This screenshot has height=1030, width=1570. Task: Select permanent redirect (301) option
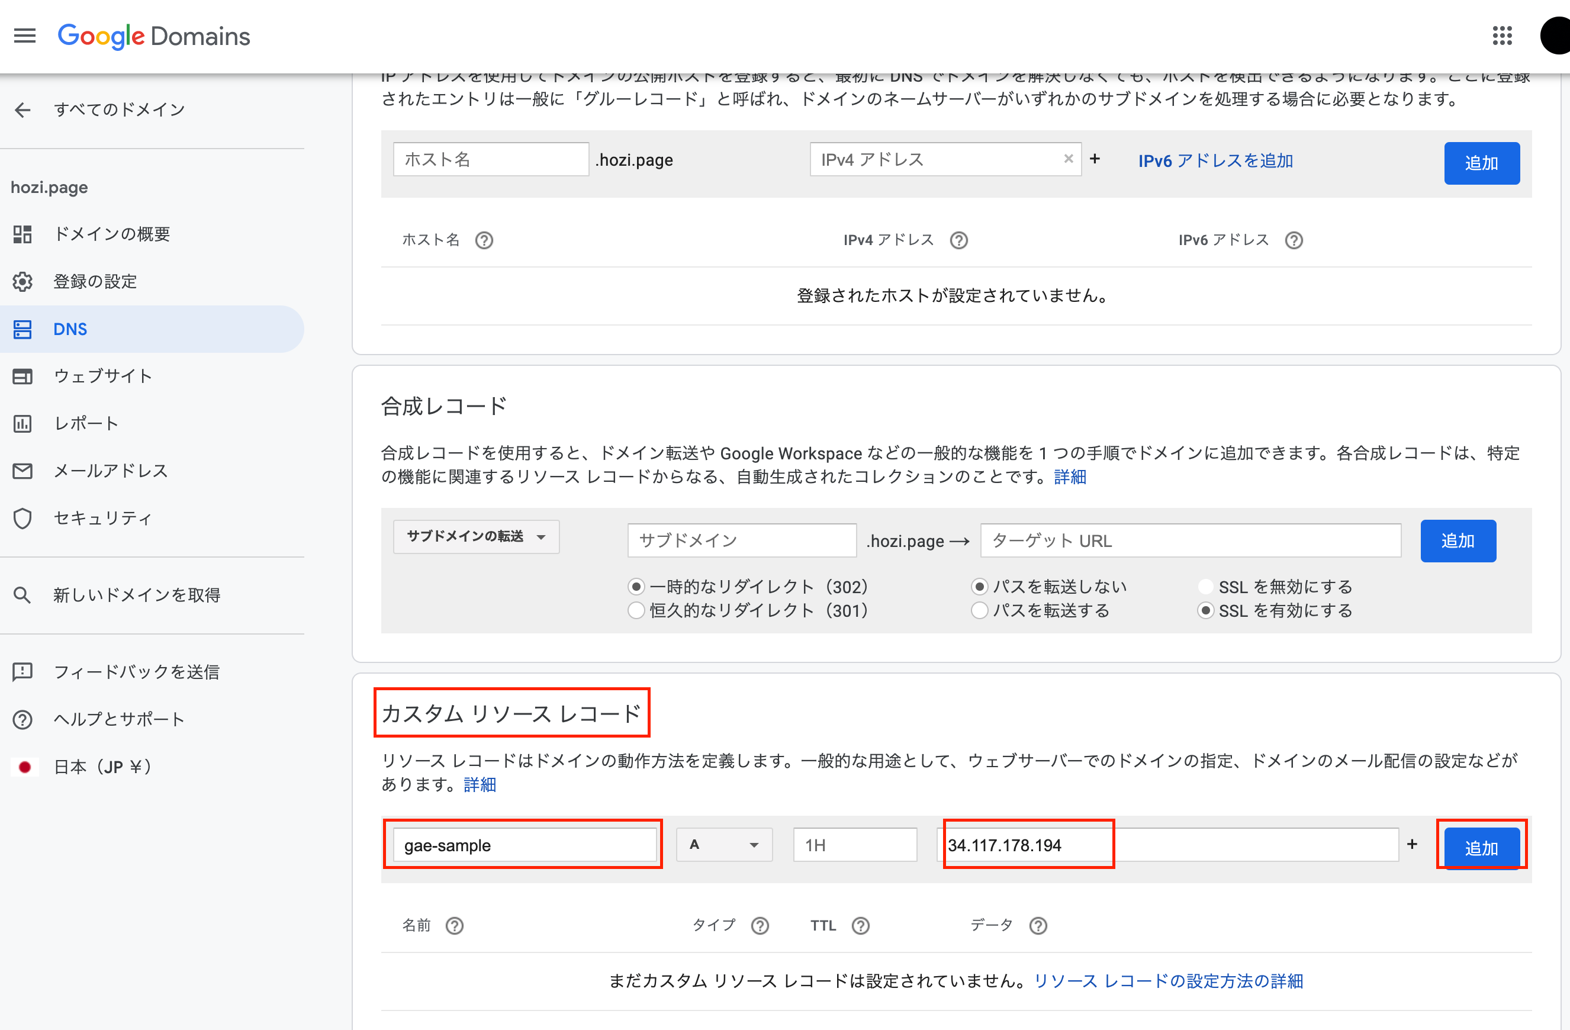point(636,611)
